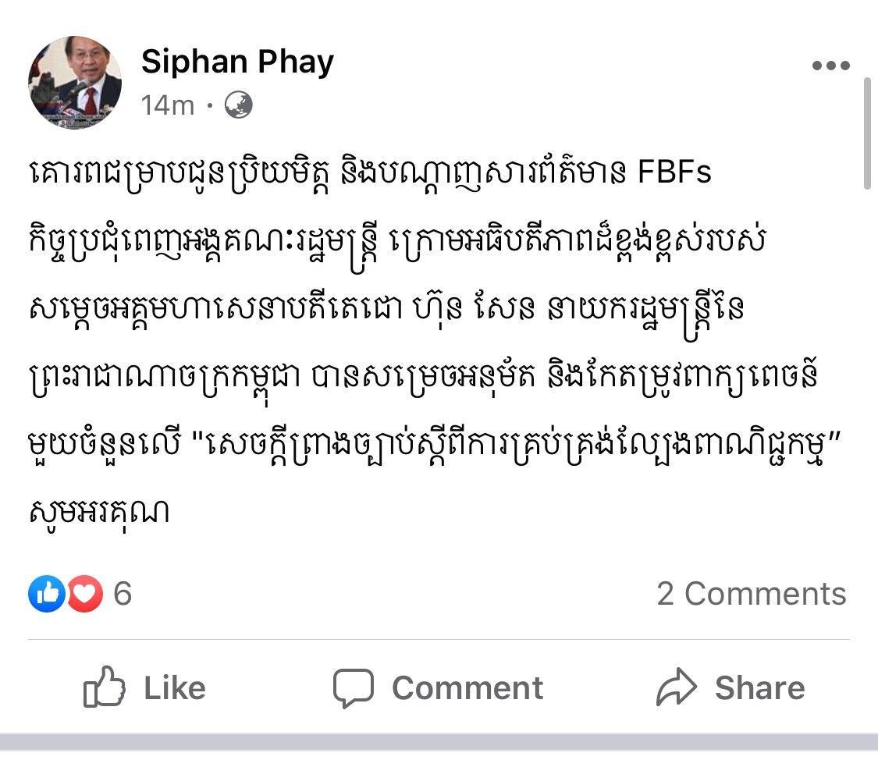Image resolution: width=878 pixels, height=760 pixels.
Task: Click the Comment speech bubble icon
Action: coord(354,687)
